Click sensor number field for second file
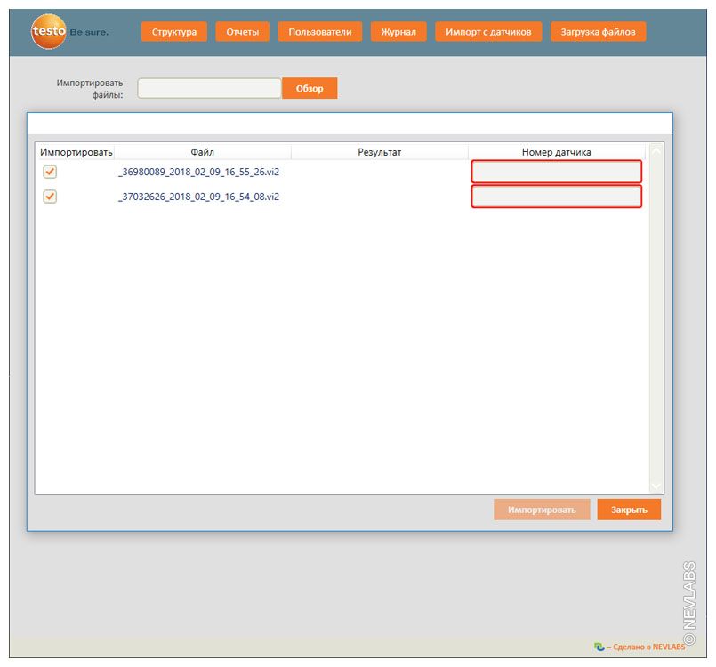Image resolution: width=716 pixels, height=667 pixels. [x=556, y=197]
